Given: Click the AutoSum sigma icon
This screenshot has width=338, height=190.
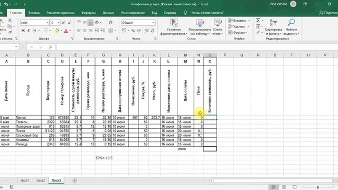Looking at the screenshot, I should point(258,20).
